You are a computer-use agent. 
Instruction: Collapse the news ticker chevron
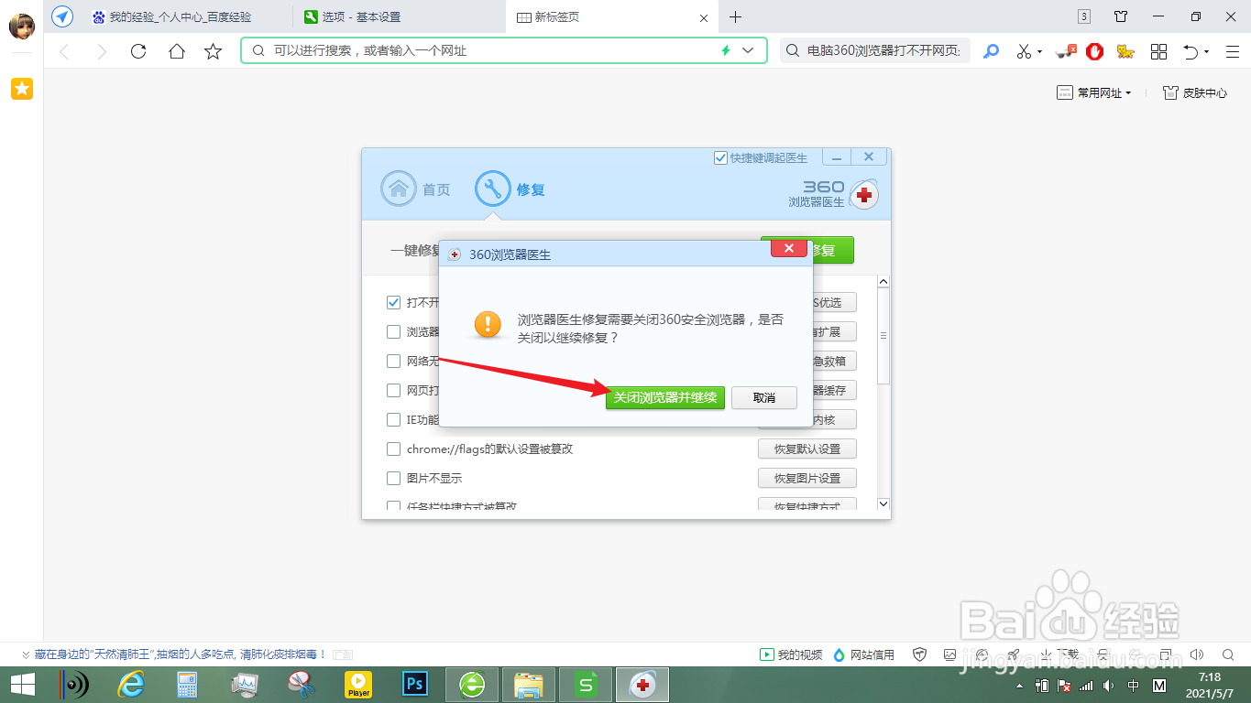click(26, 654)
